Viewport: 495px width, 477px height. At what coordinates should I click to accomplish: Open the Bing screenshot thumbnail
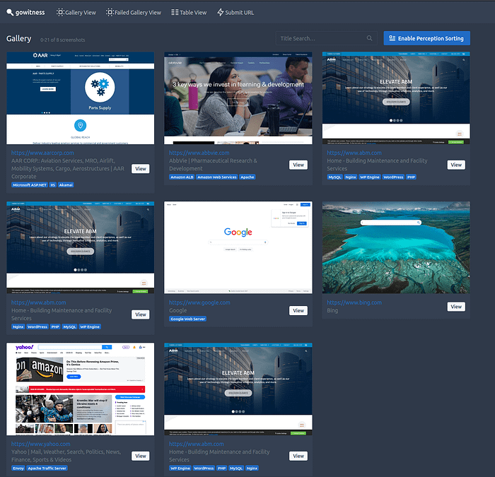tap(396, 247)
